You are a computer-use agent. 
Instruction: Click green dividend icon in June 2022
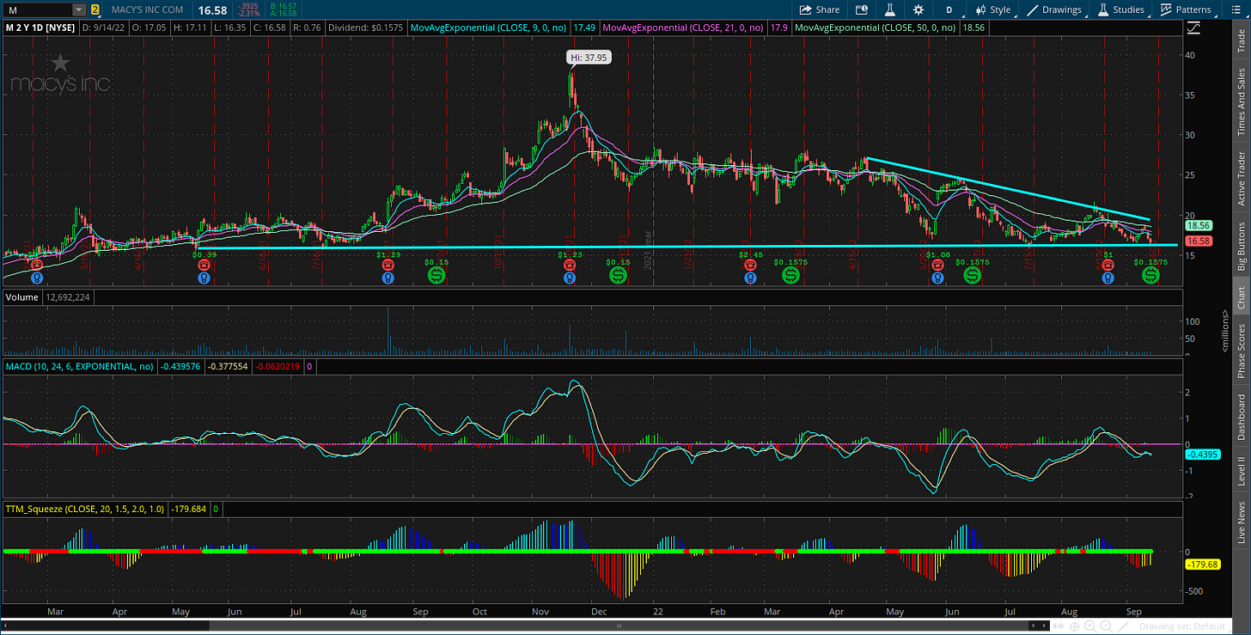tap(972, 275)
